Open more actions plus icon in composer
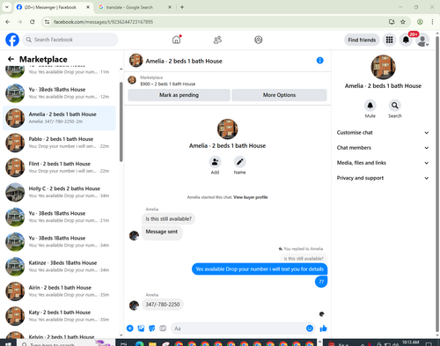Viewport: 440px width, 346px height. click(130, 328)
